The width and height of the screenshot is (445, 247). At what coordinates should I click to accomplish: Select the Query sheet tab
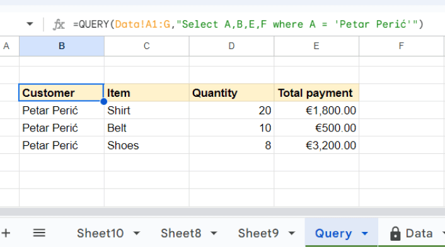333,233
